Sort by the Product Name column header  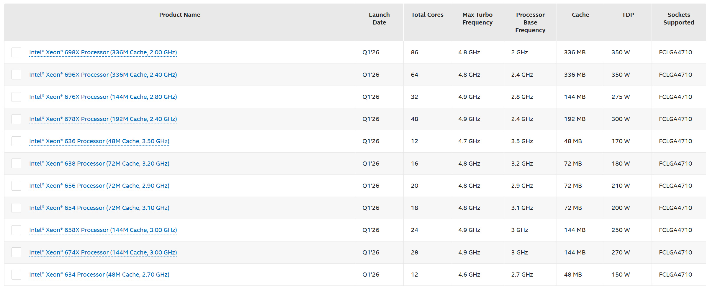179,15
